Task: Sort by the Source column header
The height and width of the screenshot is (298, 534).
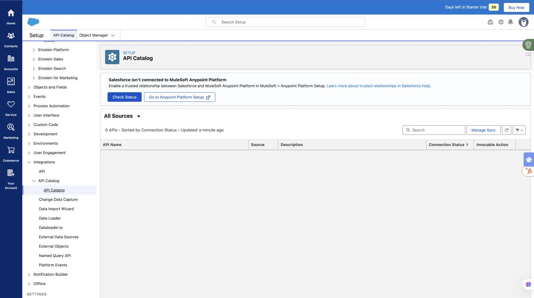Action: (263, 145)
